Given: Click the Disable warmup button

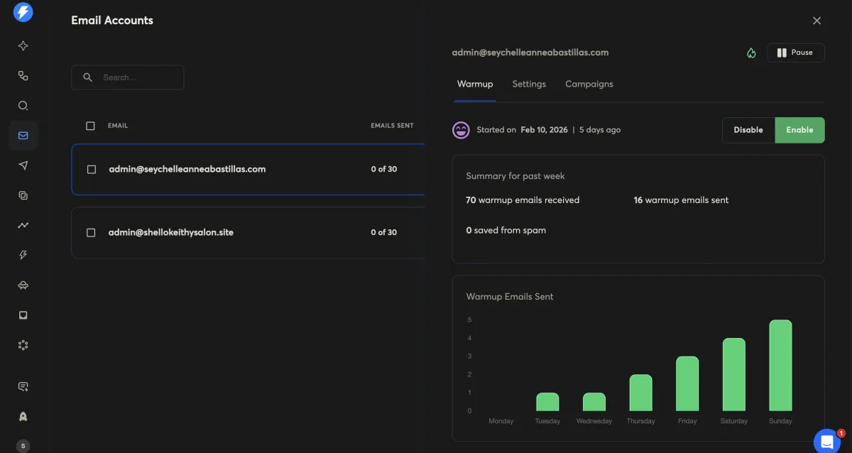Looking at the screenshot, I should point(748,130).
